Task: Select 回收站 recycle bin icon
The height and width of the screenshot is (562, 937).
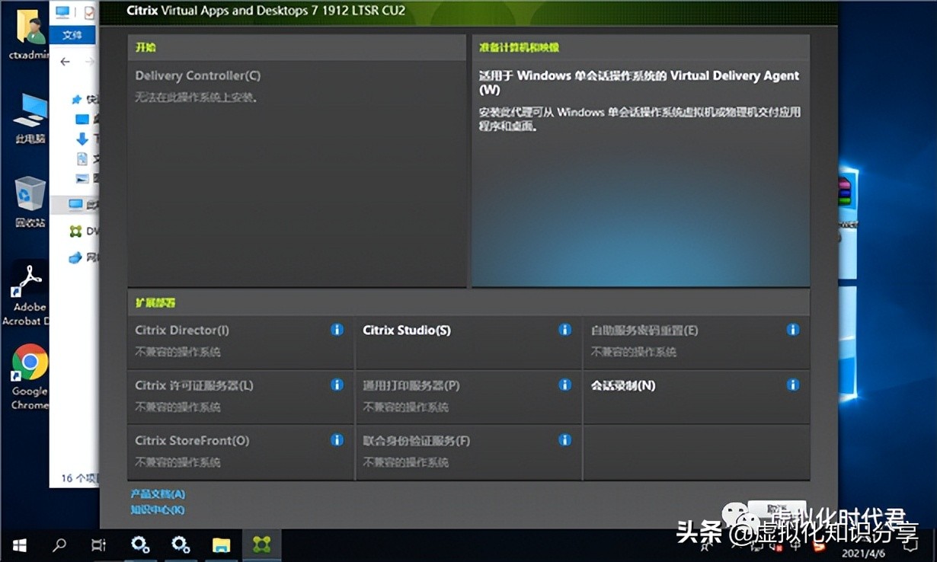Action: (30, 202)
